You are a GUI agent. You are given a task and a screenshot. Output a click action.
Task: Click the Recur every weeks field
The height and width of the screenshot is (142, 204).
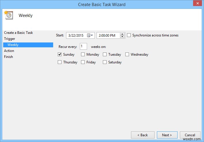(83, 46)
